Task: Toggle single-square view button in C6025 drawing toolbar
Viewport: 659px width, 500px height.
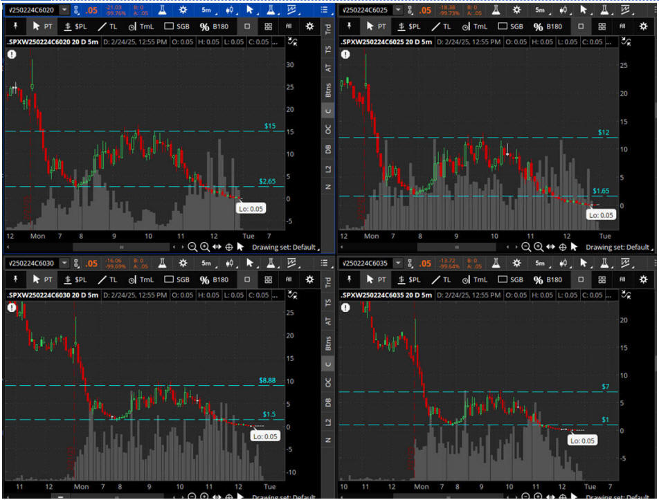Action: pos(580,26)
